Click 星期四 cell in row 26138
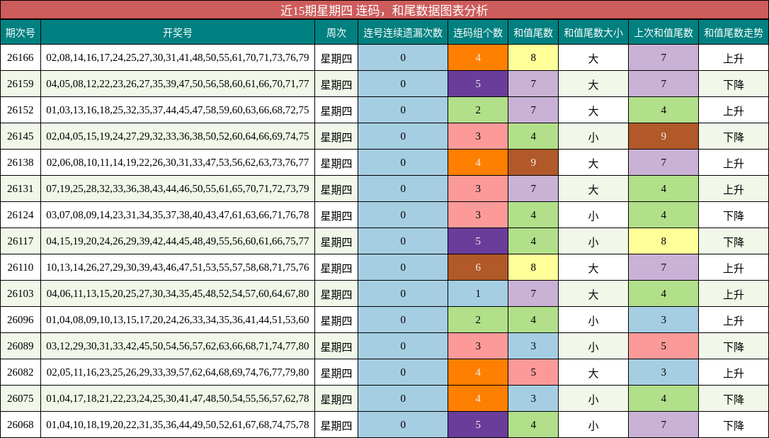The height and width of the screenshot is (438, 769). pos(336,162)
